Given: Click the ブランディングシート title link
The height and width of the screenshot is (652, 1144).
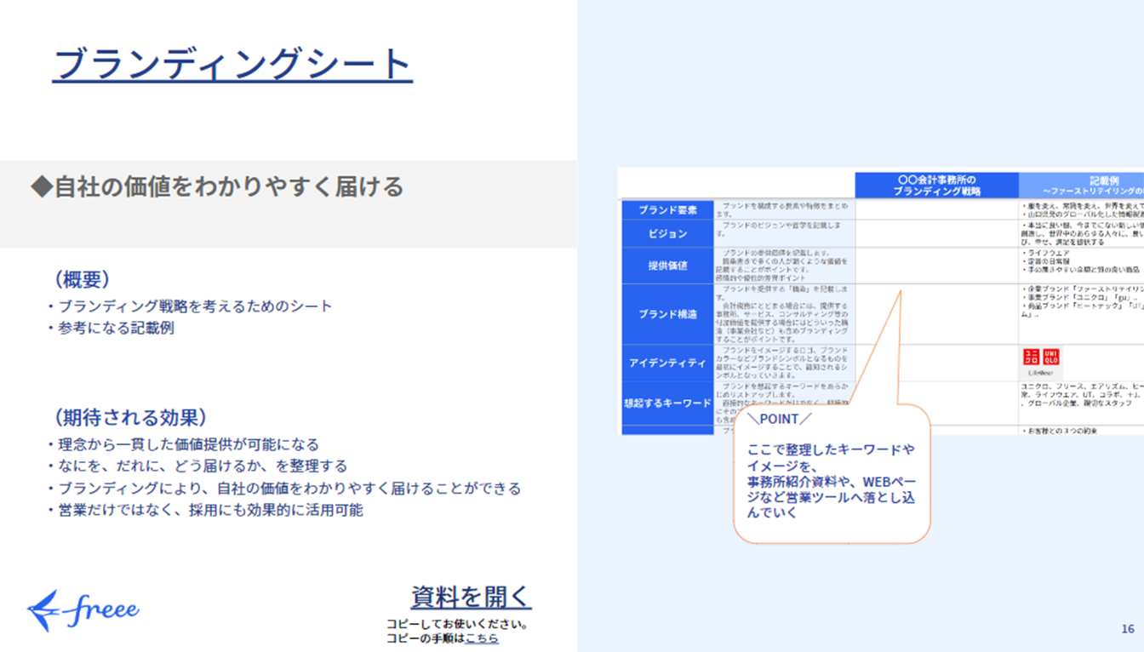Looking at the screenshot, I should [x=232, y=64].
